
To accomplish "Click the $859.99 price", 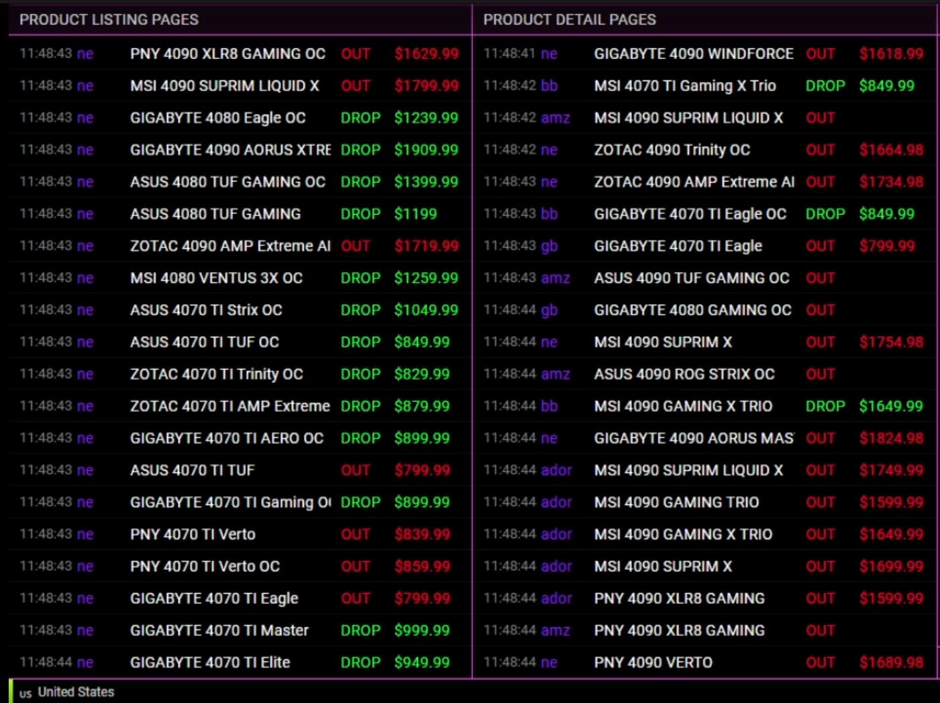I will pos(422,566).
